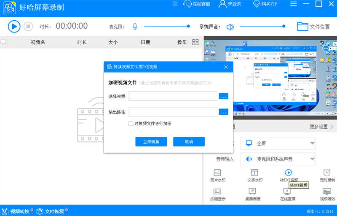Open the 文件位置 folder icon
337x216 pixels.
pyautogui.click(x=302, y=27)
